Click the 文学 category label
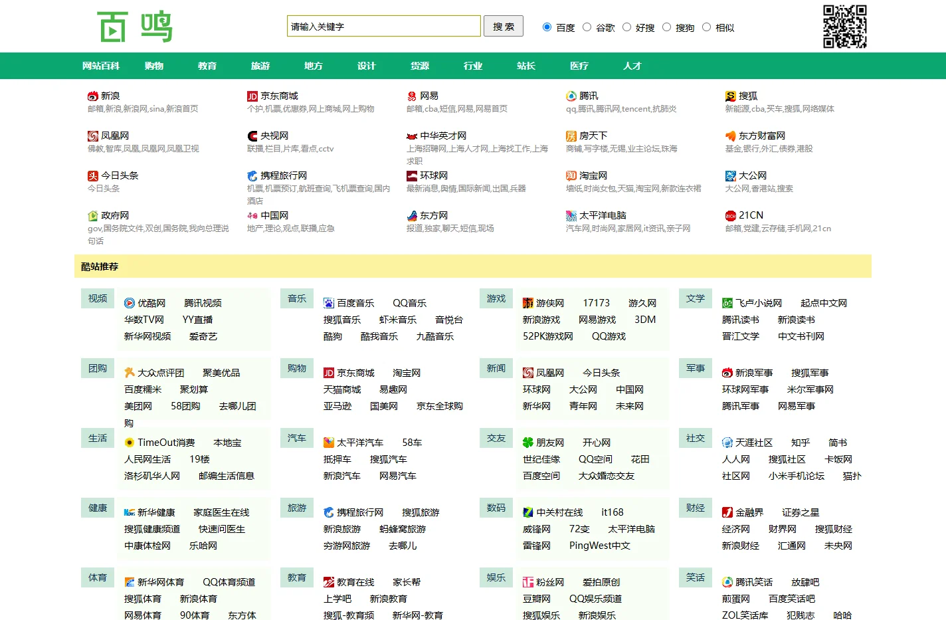The width and height of the screenshot is (946, 620). tap(696, 298)
